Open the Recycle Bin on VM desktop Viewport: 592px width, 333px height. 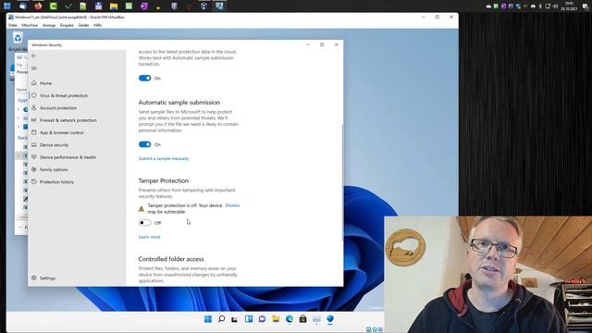[x=18, y=38]
